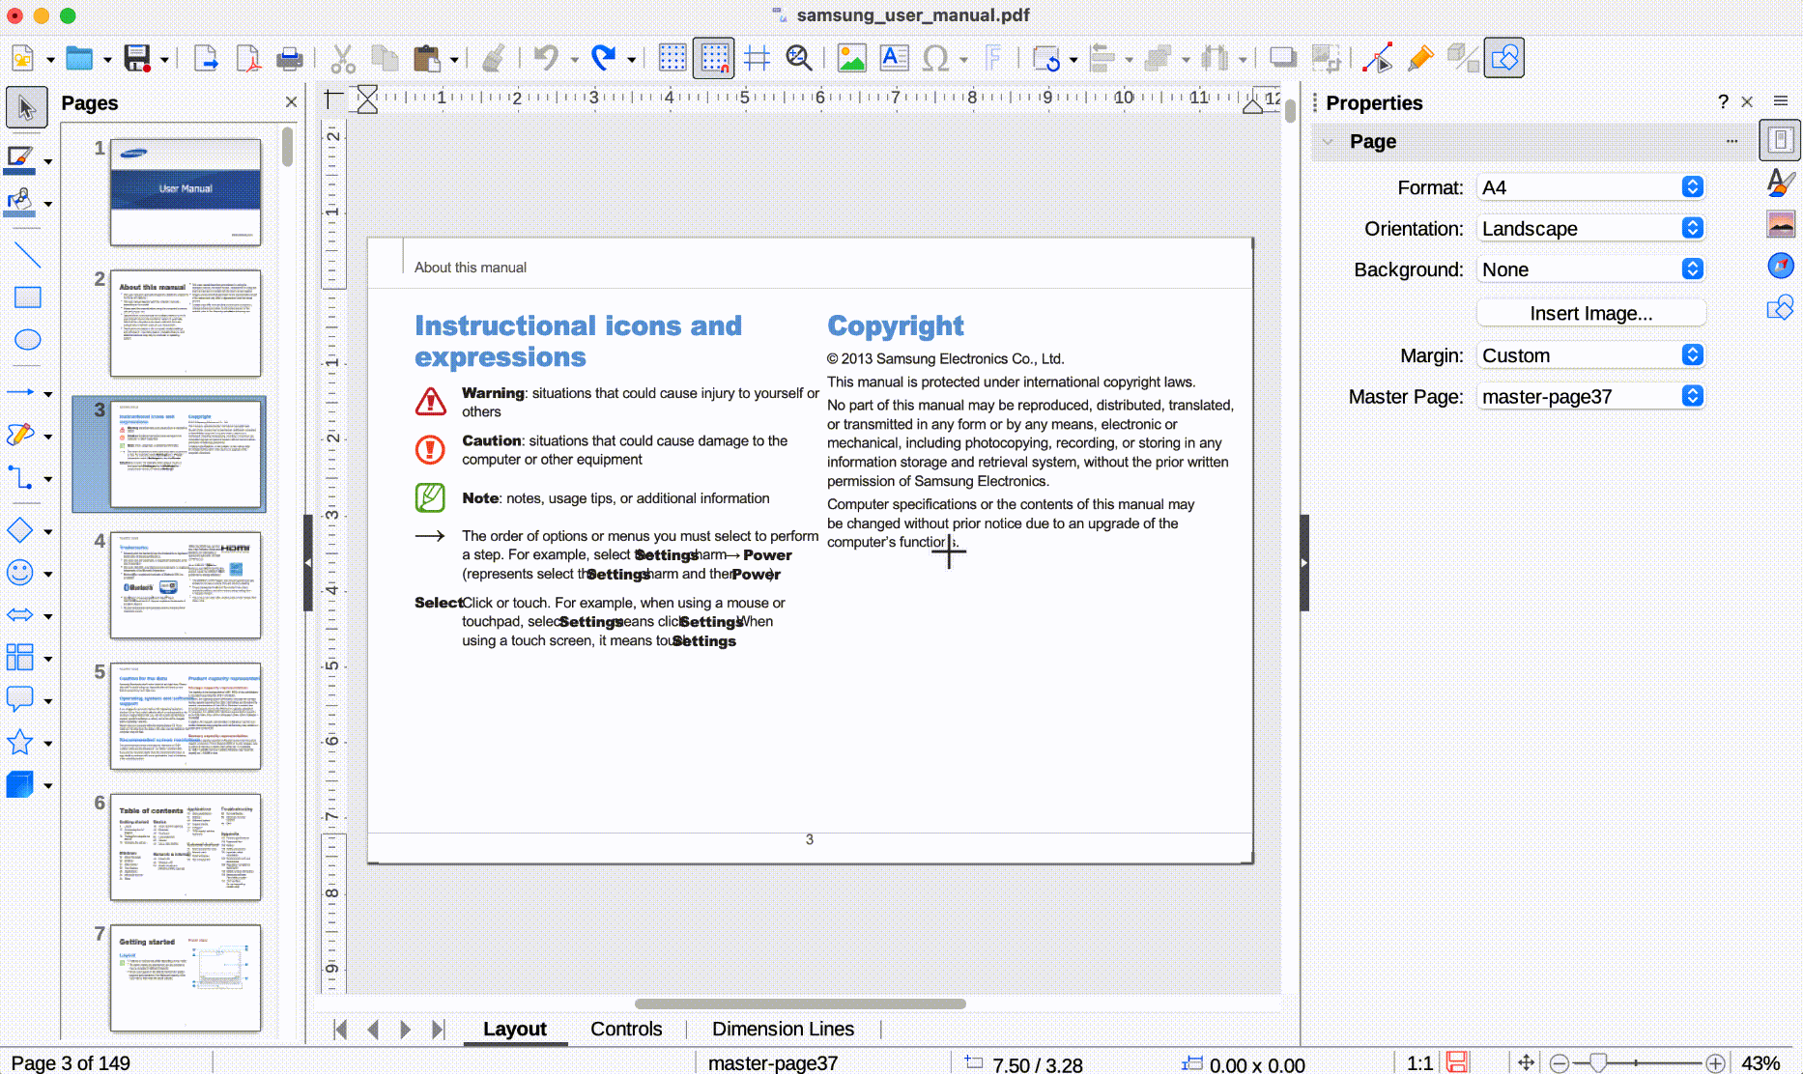Go to the last layer tab
This screenshot has width=1803, height=1074.
(x=438, y=1030)
